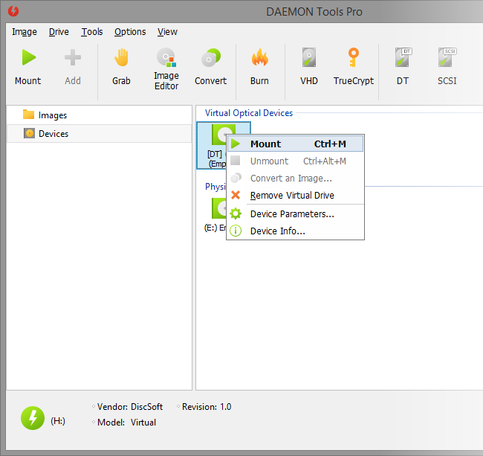Select the Images folder icon
Viewport: 483px width, 456px height.
(29, 115)
